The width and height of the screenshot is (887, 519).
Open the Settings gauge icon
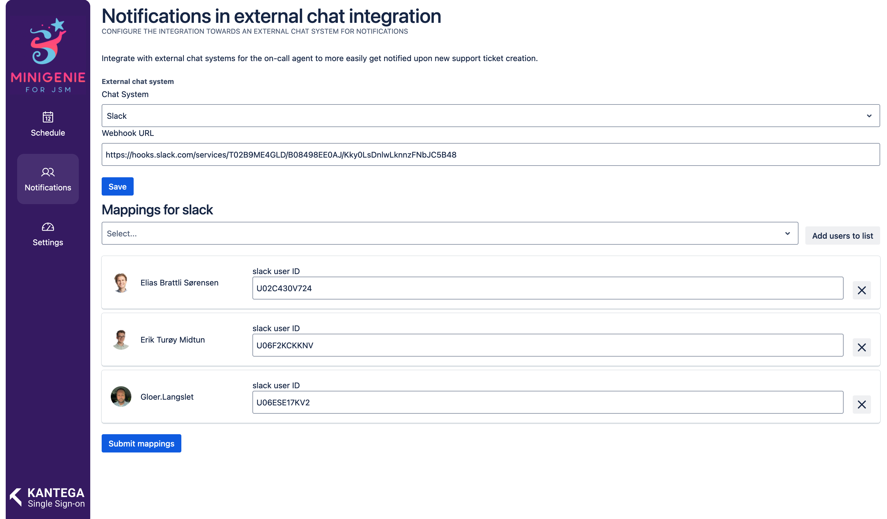[x=48, y=227]
